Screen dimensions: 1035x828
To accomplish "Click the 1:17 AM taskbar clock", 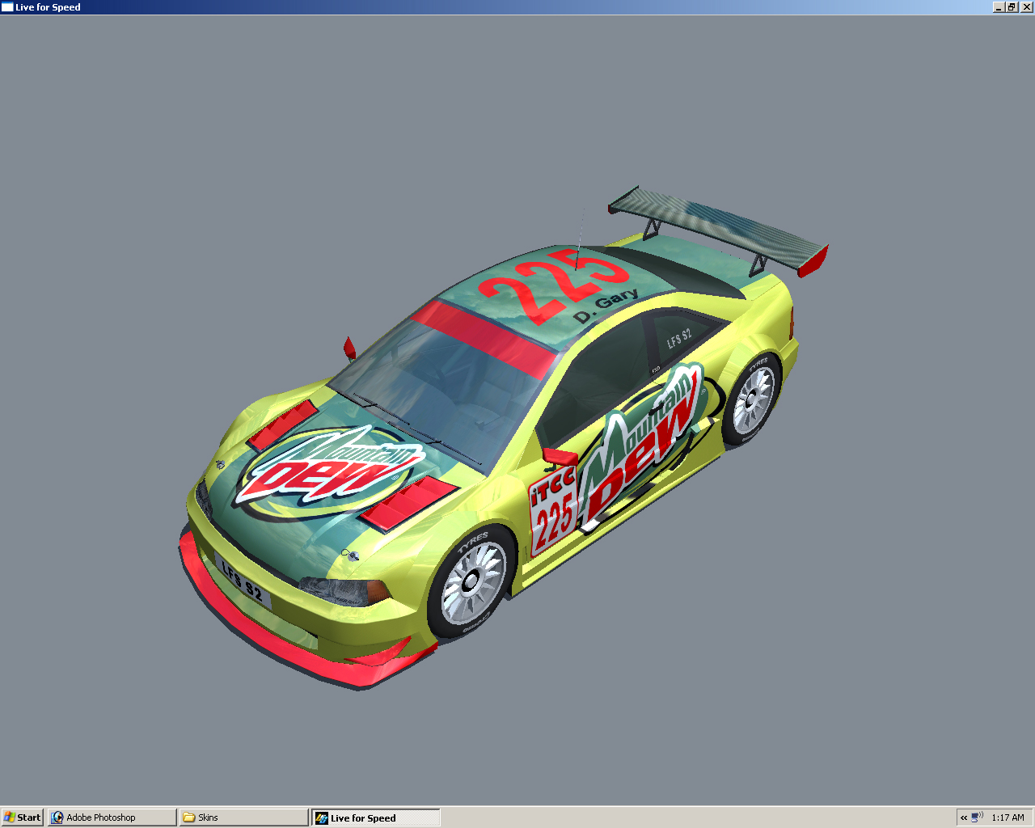I will coord(1008,817).
